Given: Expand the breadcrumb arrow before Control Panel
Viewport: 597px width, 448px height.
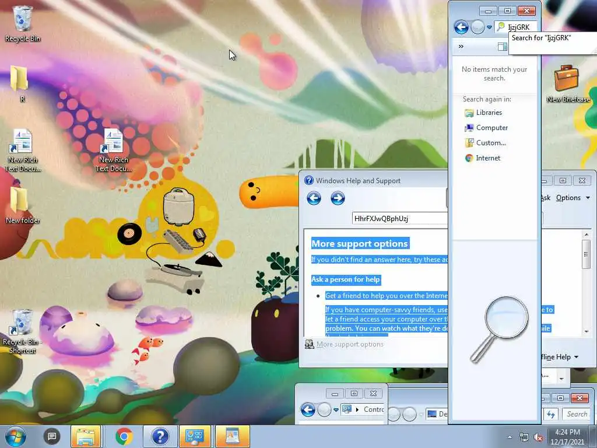Looking at the screenshot, I should [357, 409].
